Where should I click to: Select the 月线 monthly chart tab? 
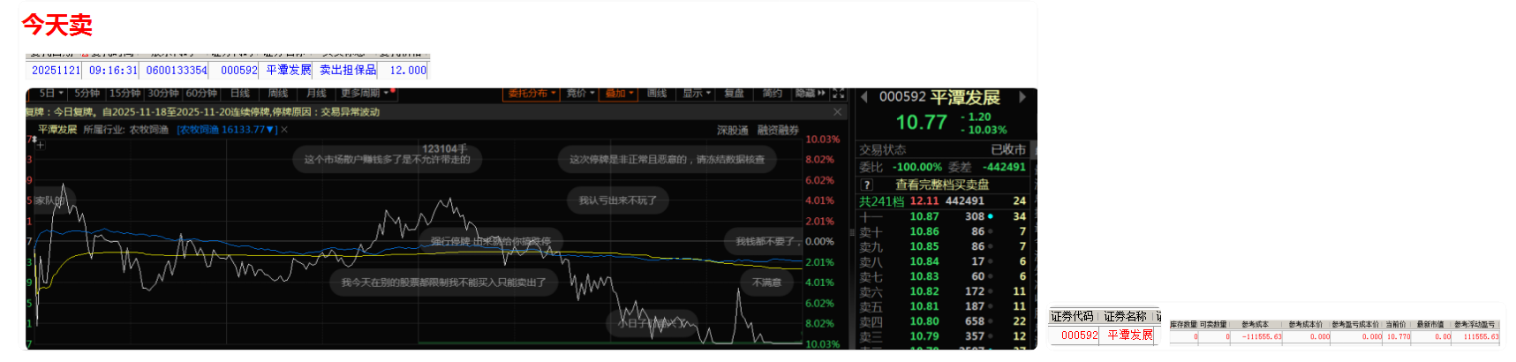[x=316, y=94]
